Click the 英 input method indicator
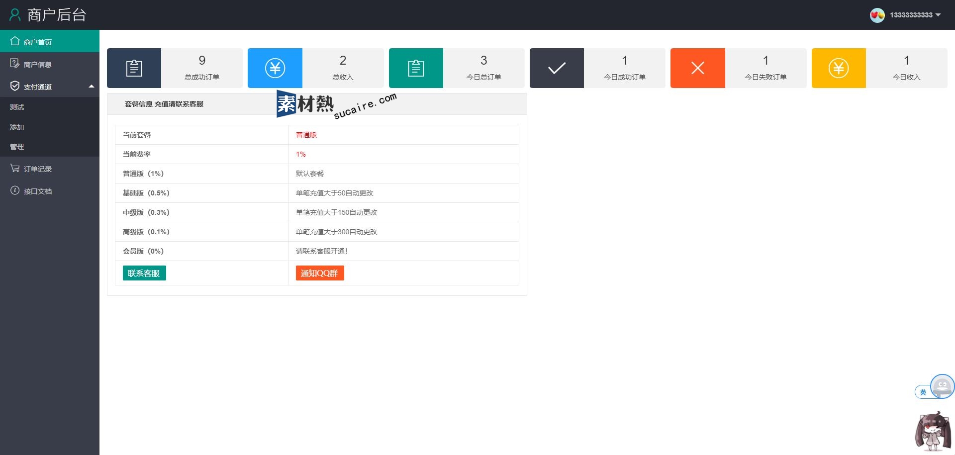955x455 pixels. [923, 392]
